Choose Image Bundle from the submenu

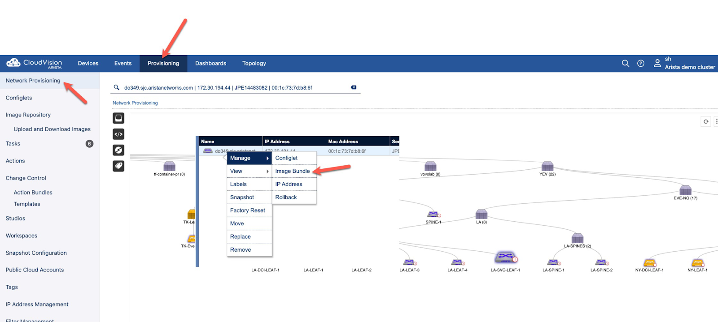(x=292, y=171)
